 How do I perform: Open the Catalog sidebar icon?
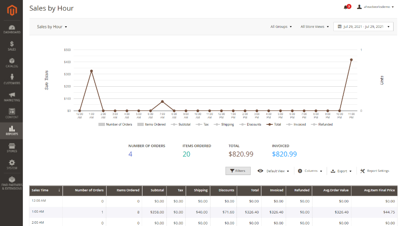click(11, 61)
